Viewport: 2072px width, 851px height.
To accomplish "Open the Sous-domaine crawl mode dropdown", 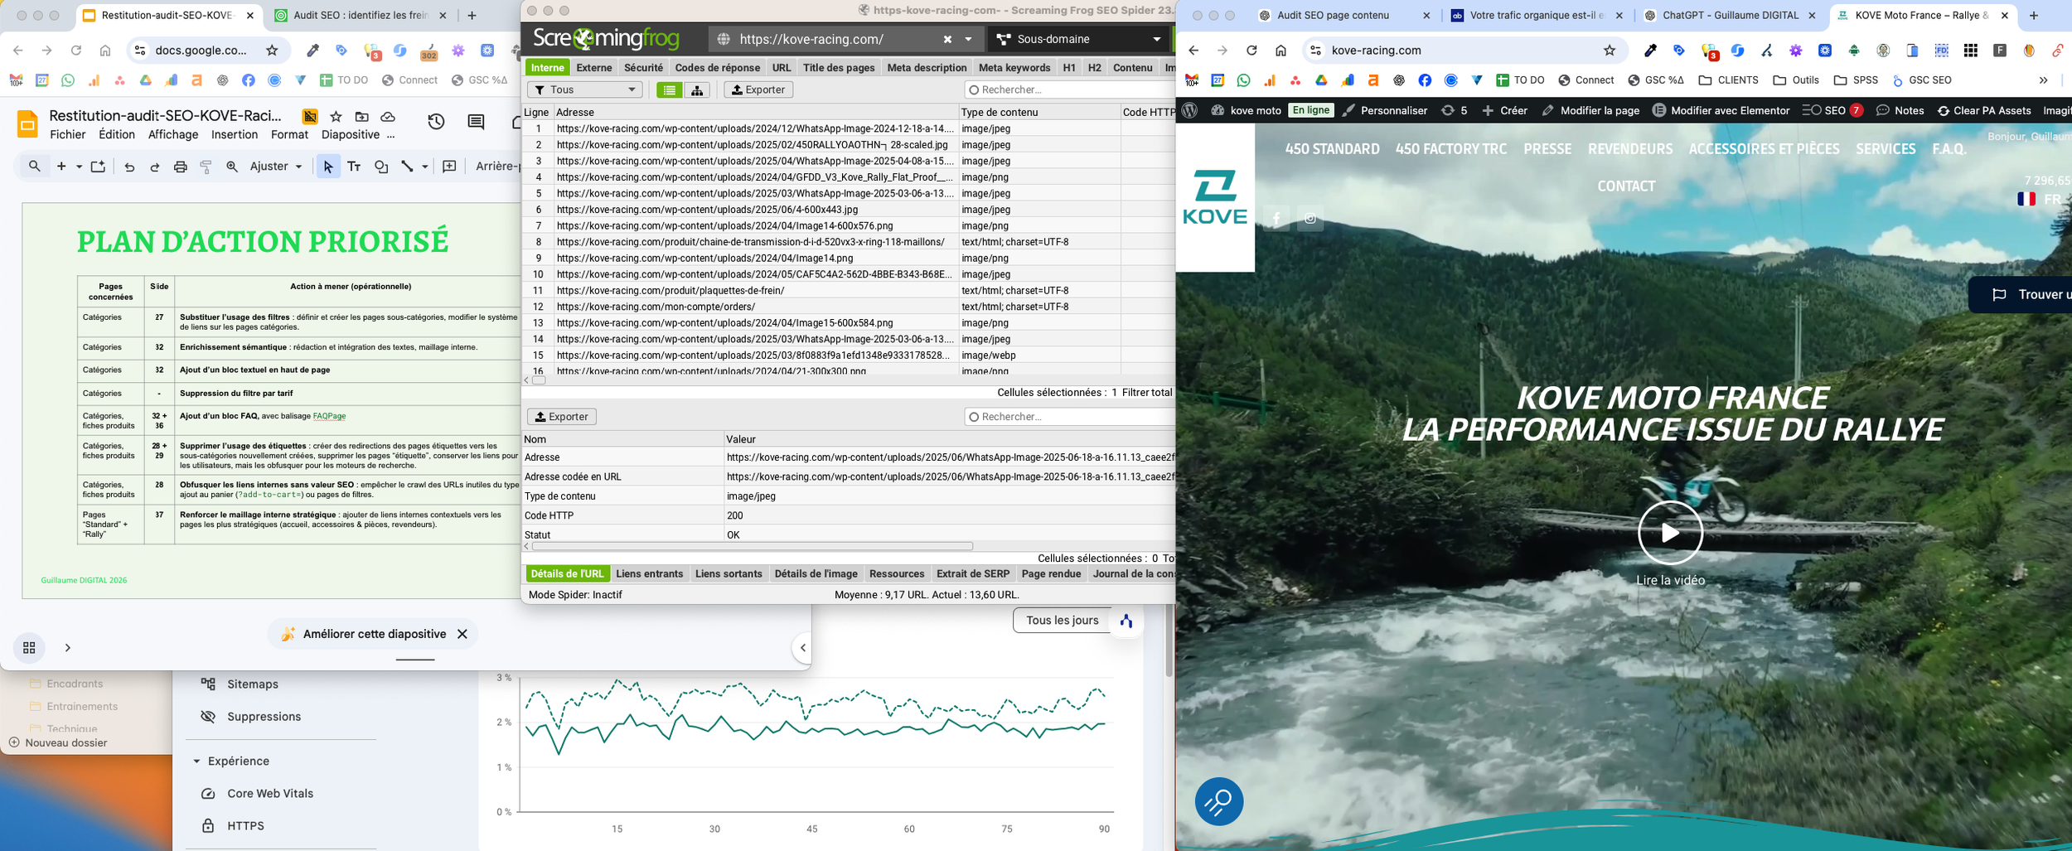I will click(1079, 39).
